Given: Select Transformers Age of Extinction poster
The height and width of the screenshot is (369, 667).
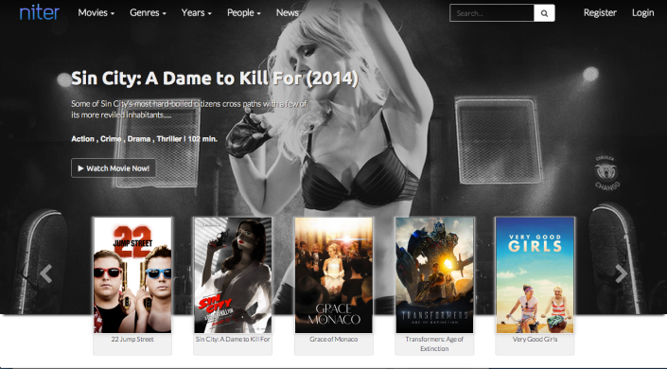Looking at the screenshot, I should coord(434,275).
